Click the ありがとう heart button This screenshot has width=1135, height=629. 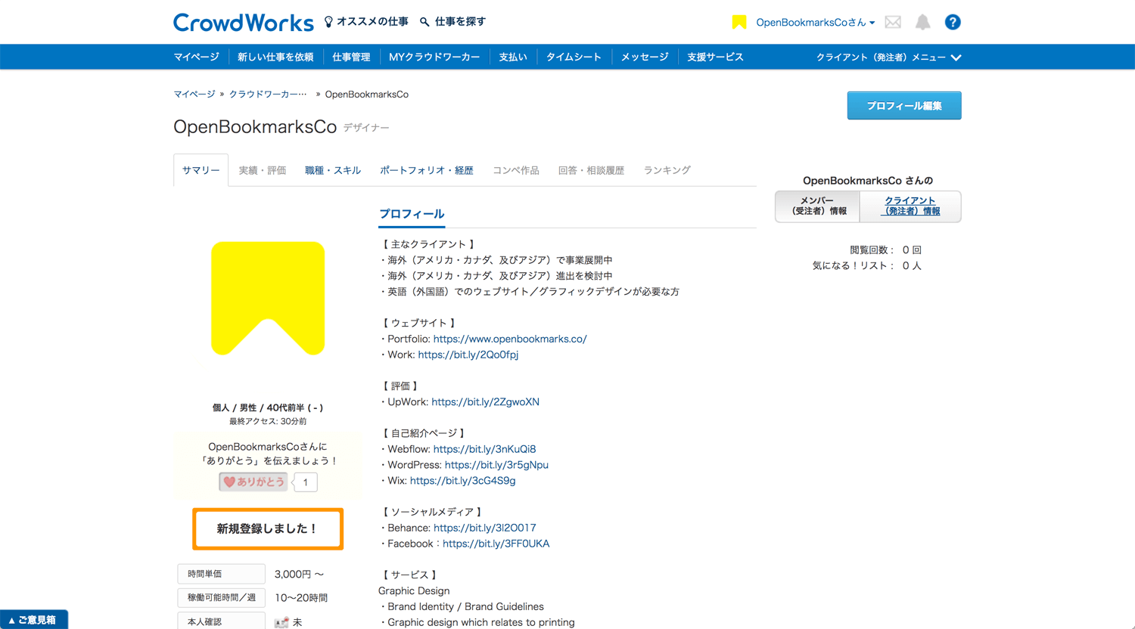(253, 482)
